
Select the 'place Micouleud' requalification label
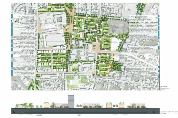coord(141,48)
